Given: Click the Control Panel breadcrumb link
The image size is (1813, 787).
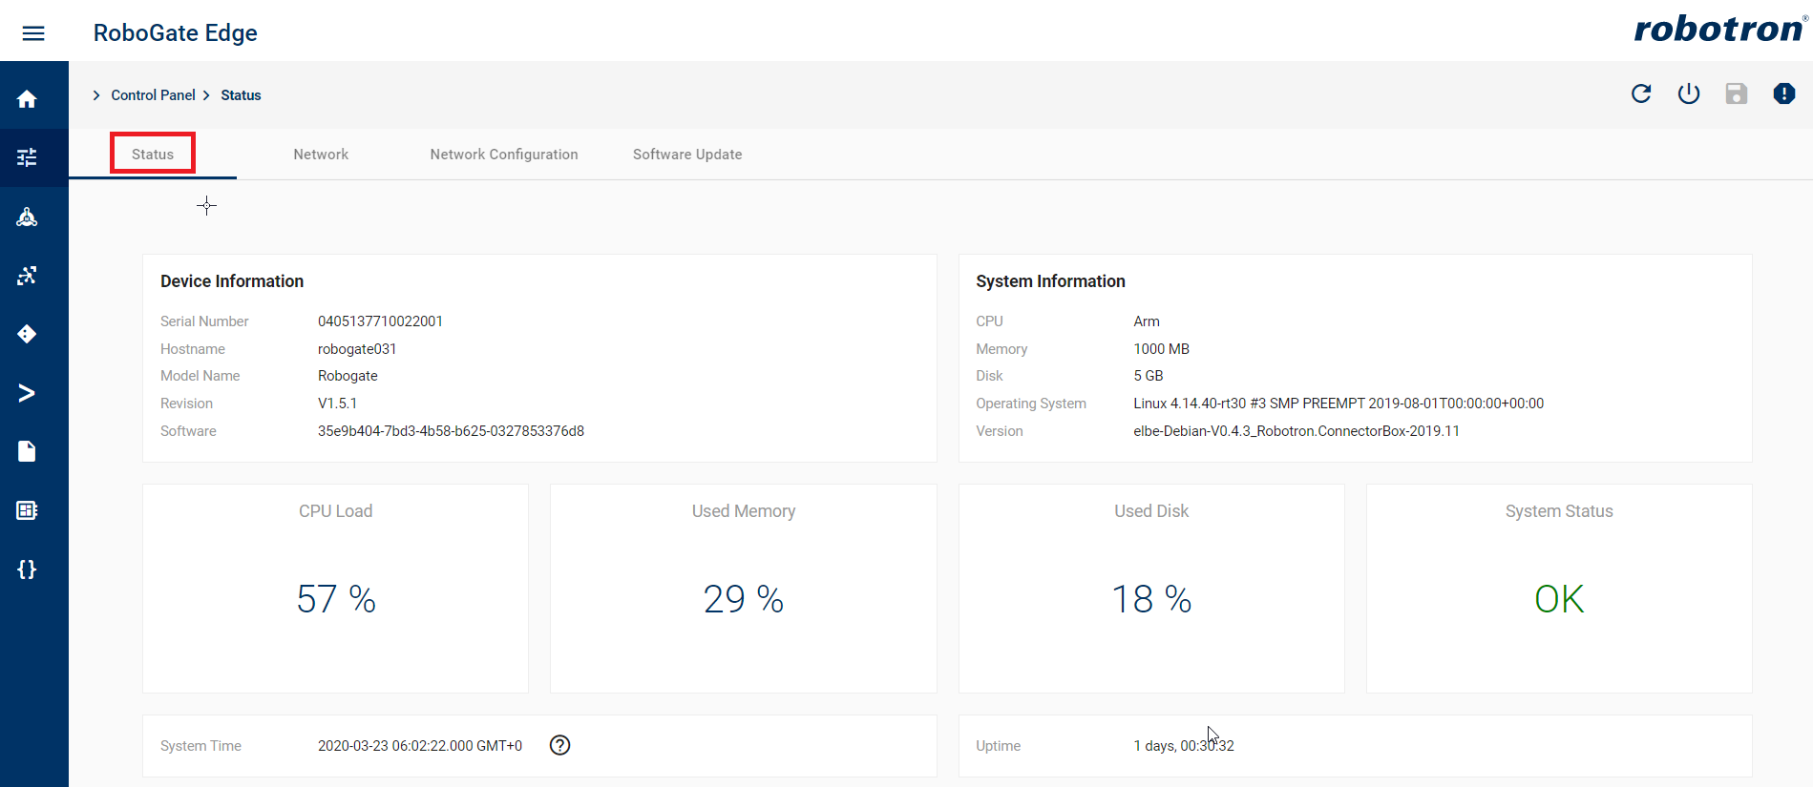Looking at the screenshot, I should 153,95.
